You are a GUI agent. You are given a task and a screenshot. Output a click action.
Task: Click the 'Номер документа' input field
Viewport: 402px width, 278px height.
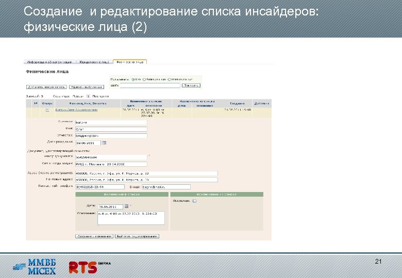(x=111, y=157)
